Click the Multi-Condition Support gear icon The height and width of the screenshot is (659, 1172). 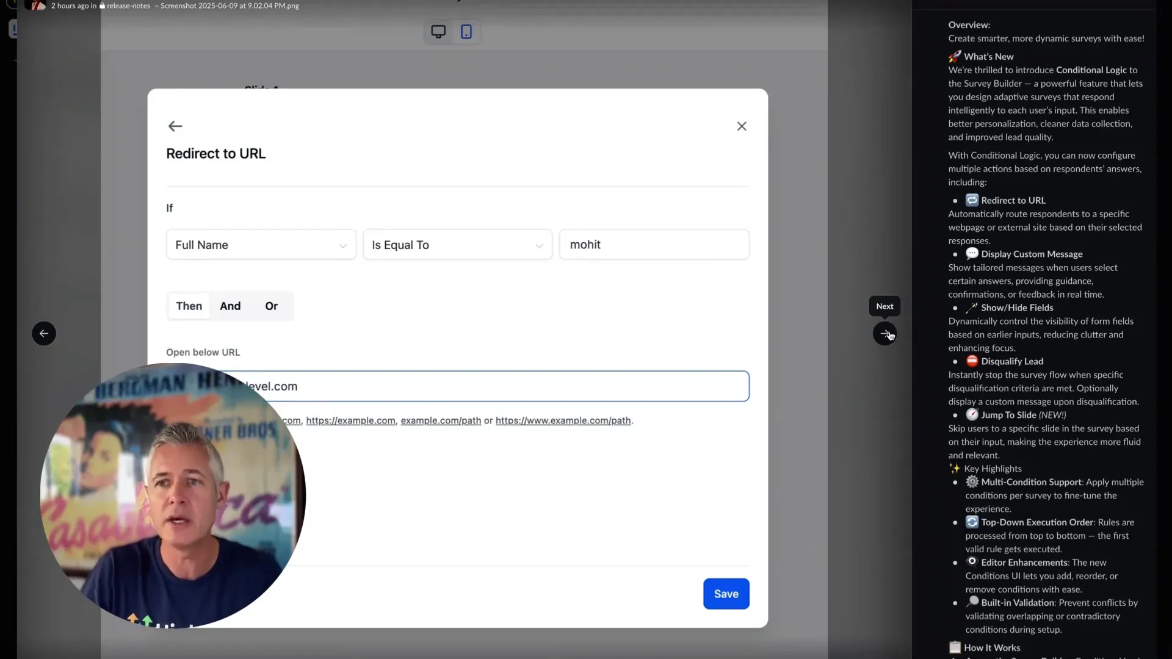click(x=972, y=482)
